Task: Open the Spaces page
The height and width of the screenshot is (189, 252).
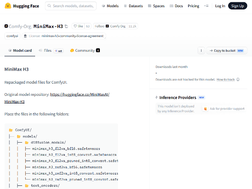Action: click(156, 6)
